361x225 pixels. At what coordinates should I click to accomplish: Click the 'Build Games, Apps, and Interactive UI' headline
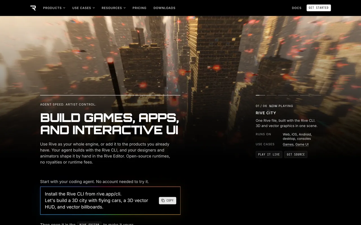tap(110, 124)
